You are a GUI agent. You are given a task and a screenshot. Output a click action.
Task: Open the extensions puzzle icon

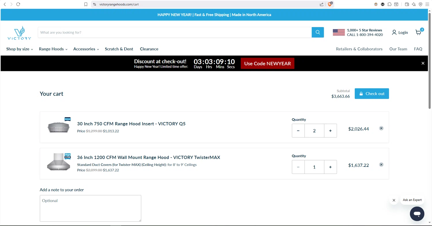coord(389,4)
